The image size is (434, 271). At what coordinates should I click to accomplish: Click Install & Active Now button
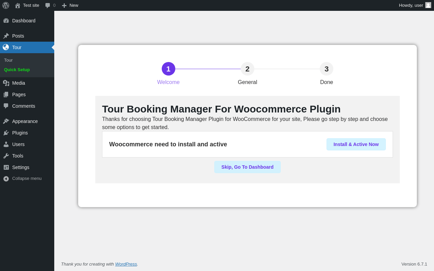[356, 144]
